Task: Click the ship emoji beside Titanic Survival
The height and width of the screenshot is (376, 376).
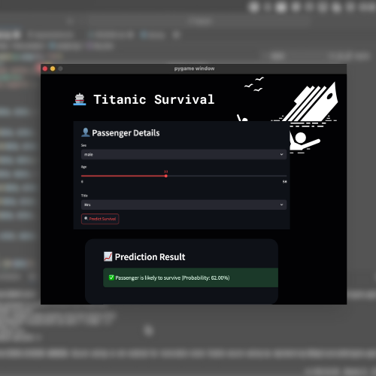Action: 80,99
